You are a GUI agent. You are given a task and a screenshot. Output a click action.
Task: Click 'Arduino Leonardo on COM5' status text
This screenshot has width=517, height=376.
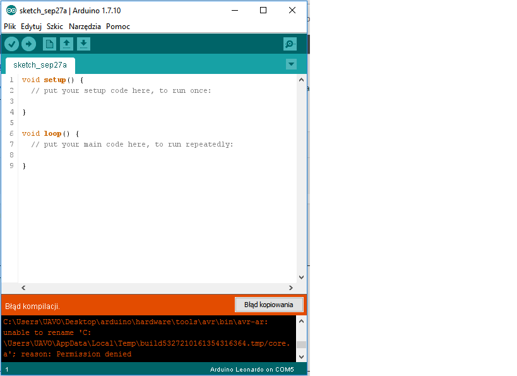point(252,370)
